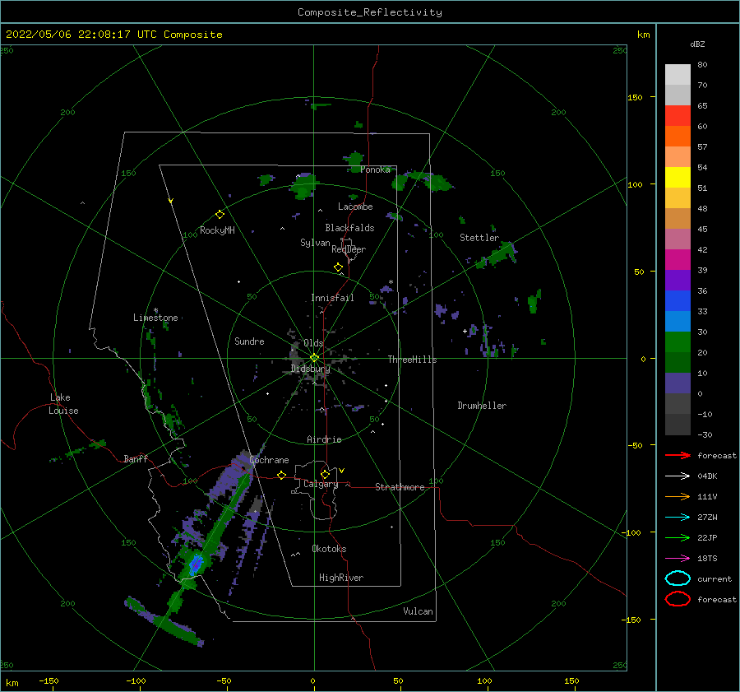This screenshot has width=740, height=692.
Task: Pick the light gray 80-70 dBZ swatch
Action: tap(678, 75)
